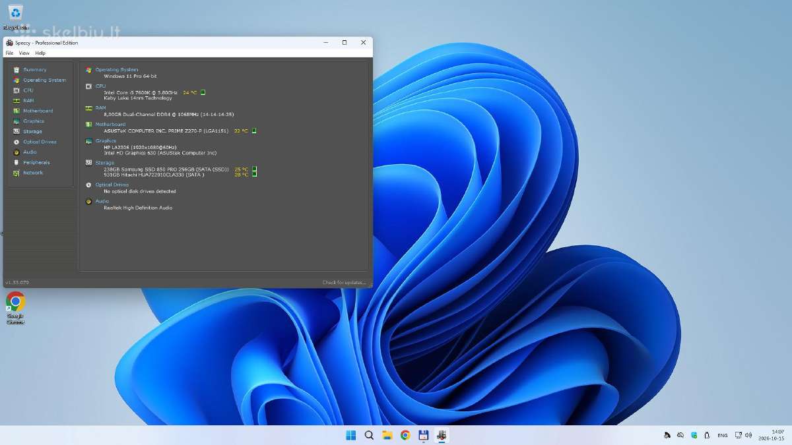
Task: Click the 'Windows 11 Pro 64-bit' text
Action: point(130,76)
